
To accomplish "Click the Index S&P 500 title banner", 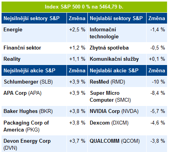I will coord(84,7).
